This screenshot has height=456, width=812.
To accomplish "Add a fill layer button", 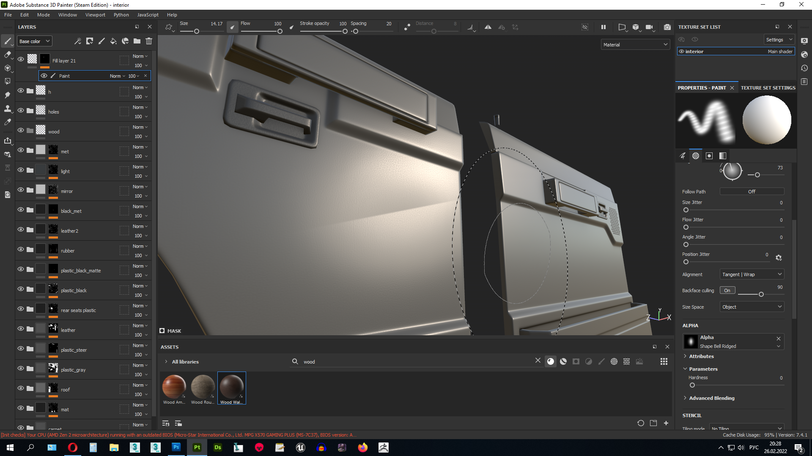I will 113,41.
